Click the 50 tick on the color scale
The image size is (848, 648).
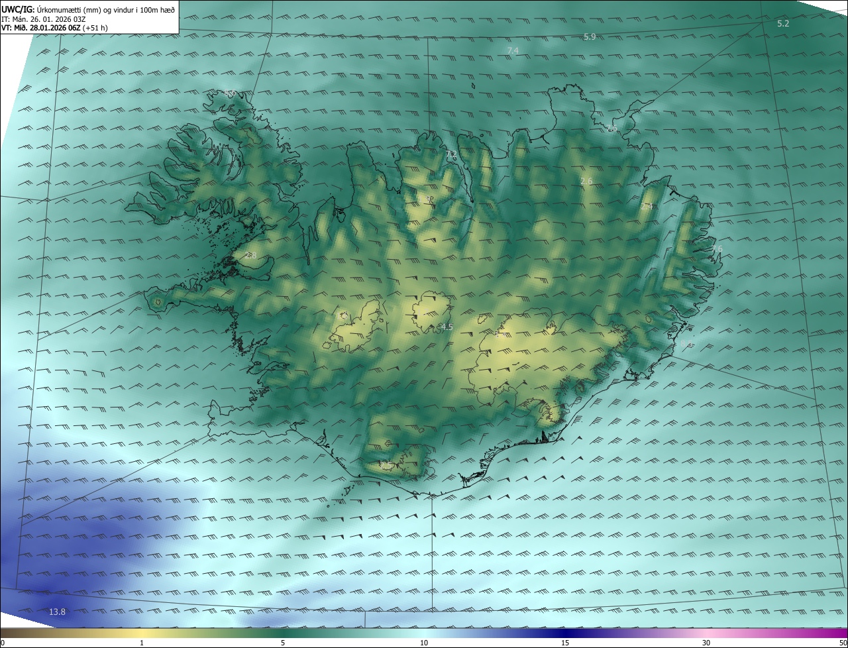tap(843, 643)
